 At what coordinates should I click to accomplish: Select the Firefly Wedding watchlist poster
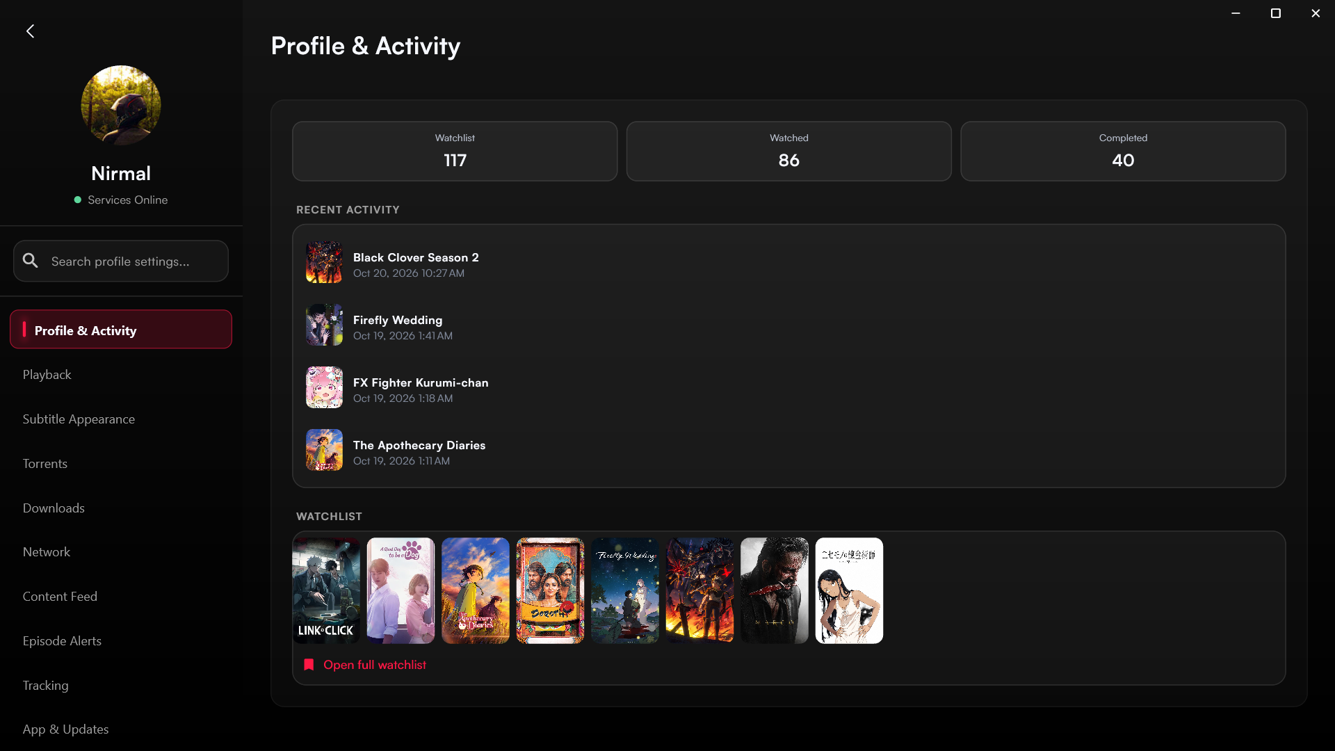click(625, 590)
